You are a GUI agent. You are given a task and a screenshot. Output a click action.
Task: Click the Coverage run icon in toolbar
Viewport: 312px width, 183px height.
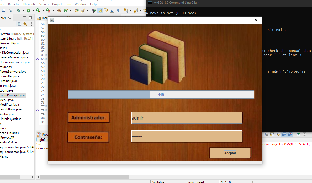tap(38, 10)
